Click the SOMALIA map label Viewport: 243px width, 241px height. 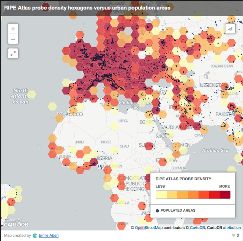[179, 168]
